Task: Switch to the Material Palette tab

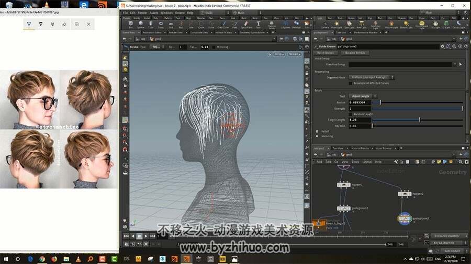Action: 360,148
